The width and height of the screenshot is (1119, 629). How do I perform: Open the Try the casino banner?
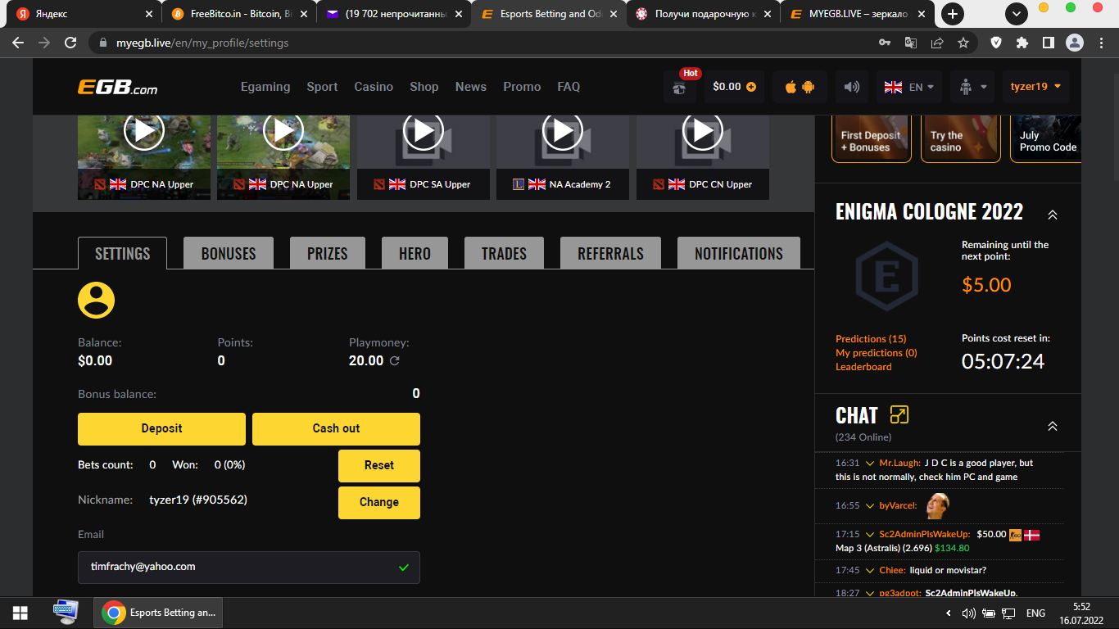(960, 139)
